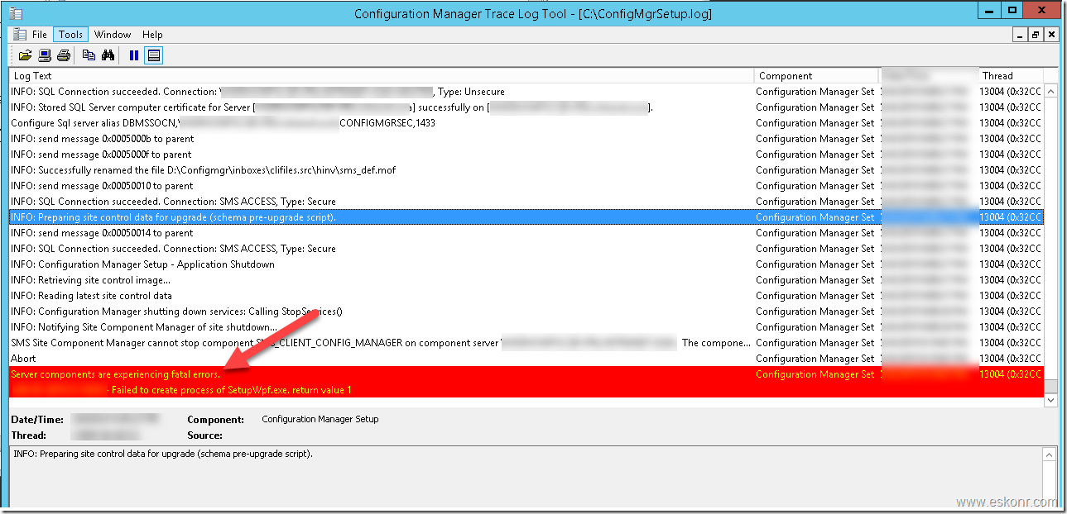Open Find with the binoculars icon

pyautogui.click(x=108, y=55)
